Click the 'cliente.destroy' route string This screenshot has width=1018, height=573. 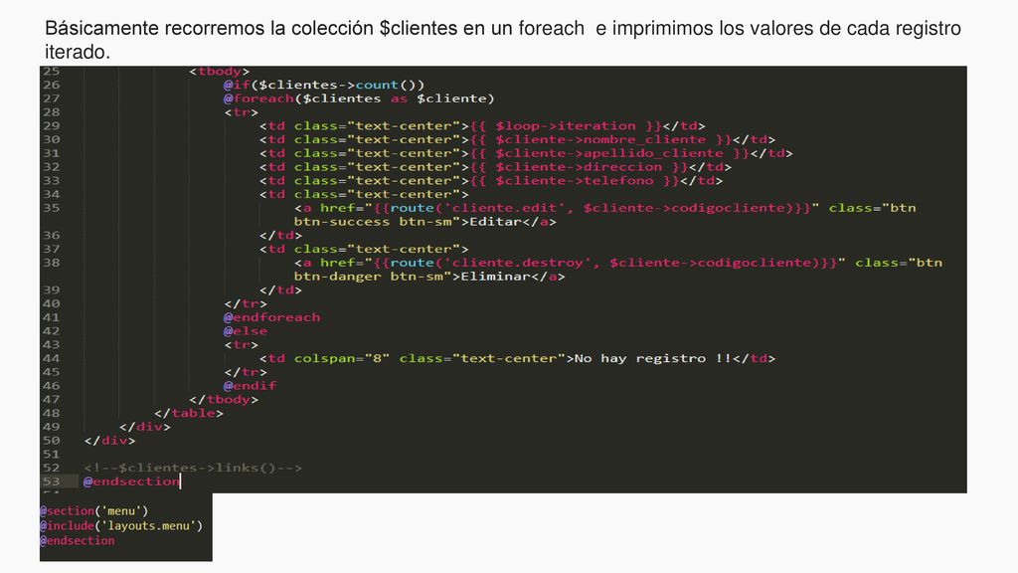click(x=517, y=263)
